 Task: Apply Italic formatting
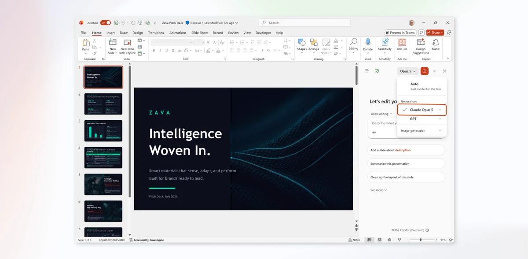pos(159,50)
